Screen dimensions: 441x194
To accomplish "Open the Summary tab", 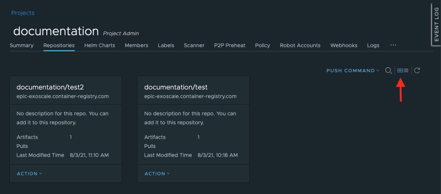I will pos(22,45).
